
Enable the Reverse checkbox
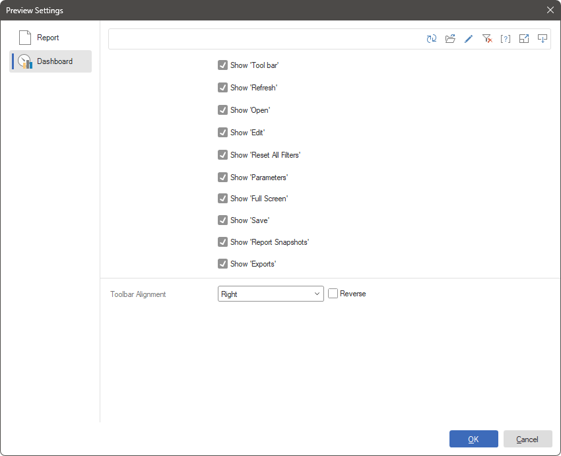333,294
